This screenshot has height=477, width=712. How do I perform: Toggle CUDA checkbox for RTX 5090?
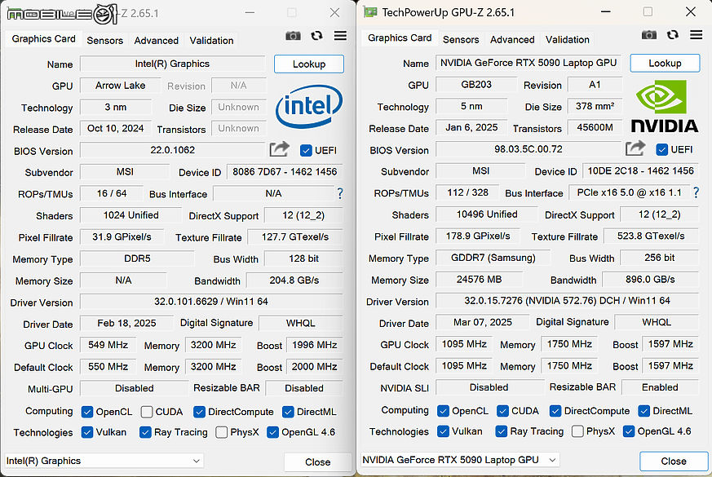pos(502,411)
